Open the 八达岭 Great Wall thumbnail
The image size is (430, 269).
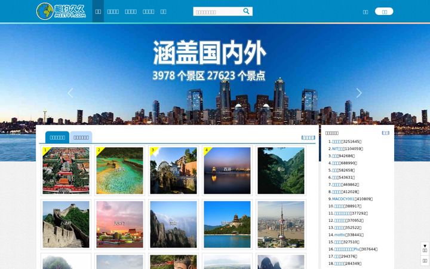tap(66, 224)
